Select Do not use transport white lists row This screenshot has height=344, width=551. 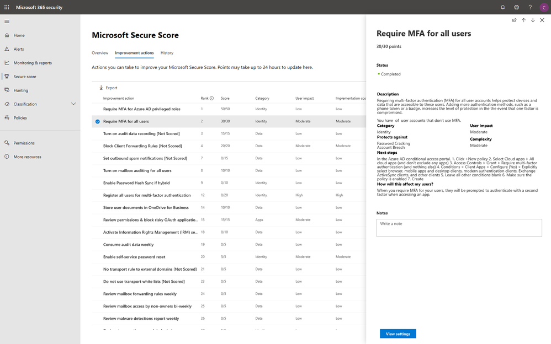click(x=229, y=282)
